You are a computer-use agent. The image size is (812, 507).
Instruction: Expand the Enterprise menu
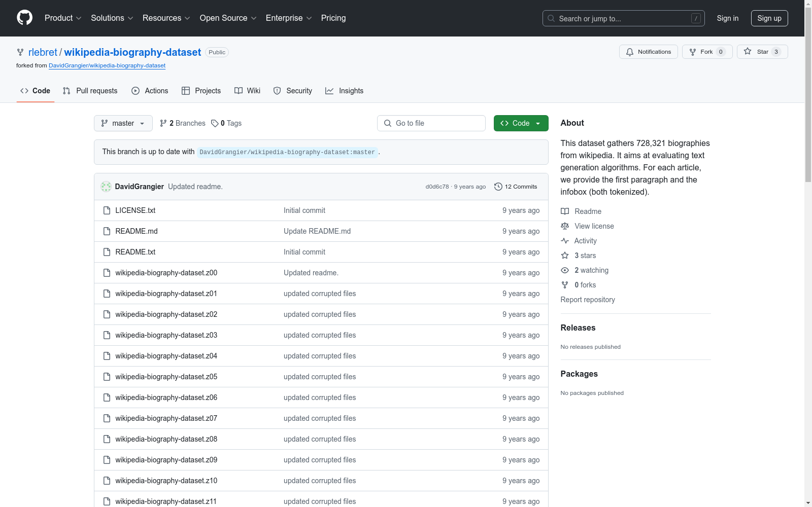point(289,18)
